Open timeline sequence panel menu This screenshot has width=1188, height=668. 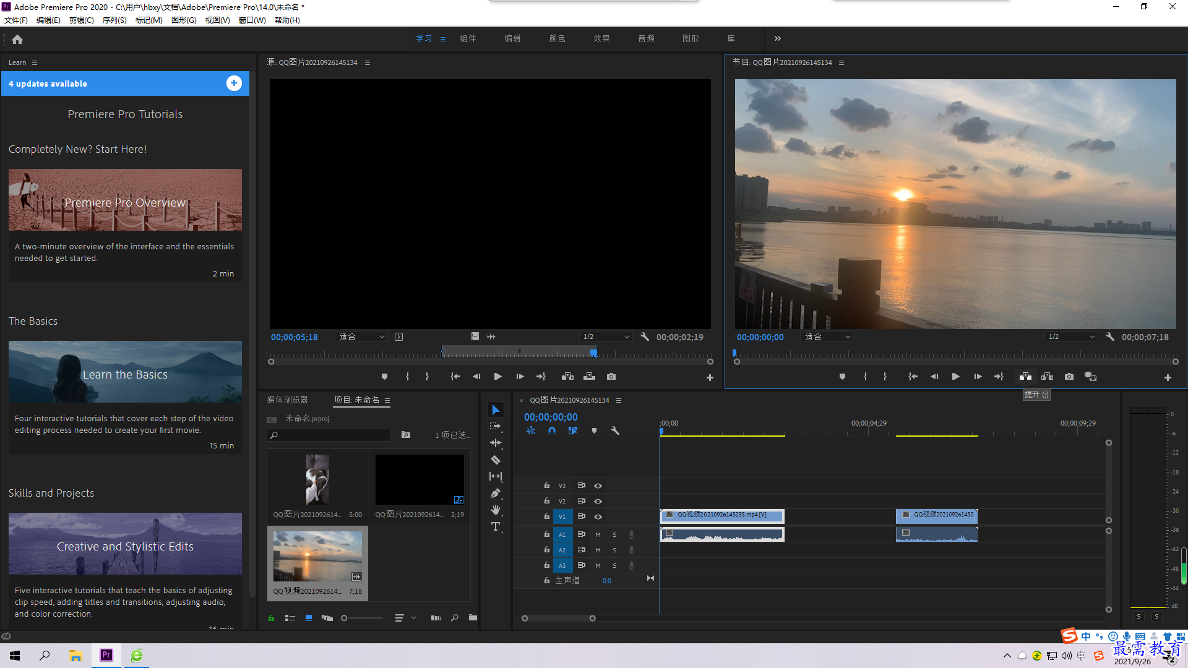click(x=618, y=400)
